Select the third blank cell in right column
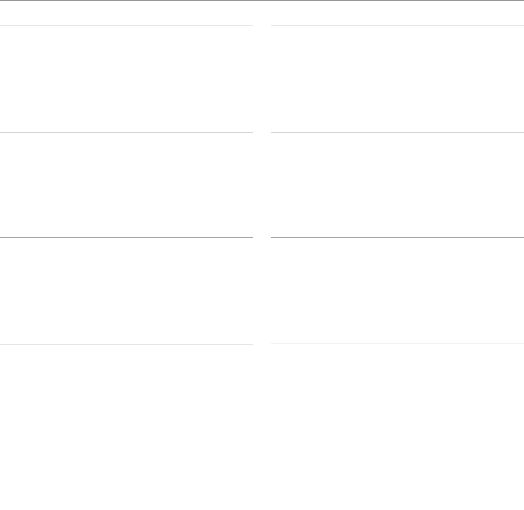The image size is (524, 510). [397, 291]
